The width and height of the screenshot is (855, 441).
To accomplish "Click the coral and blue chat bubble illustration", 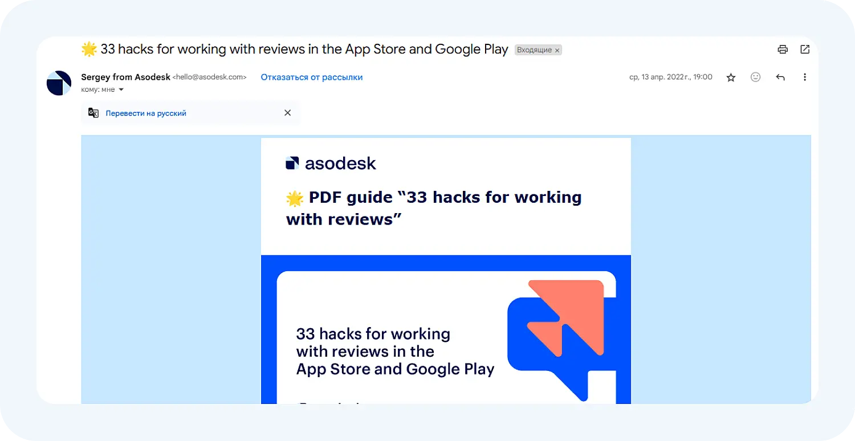I will [x=556, y=336].
